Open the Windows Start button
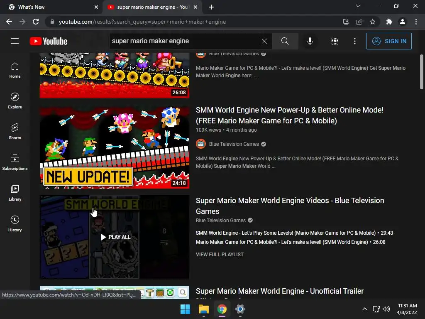 (186, 309)
